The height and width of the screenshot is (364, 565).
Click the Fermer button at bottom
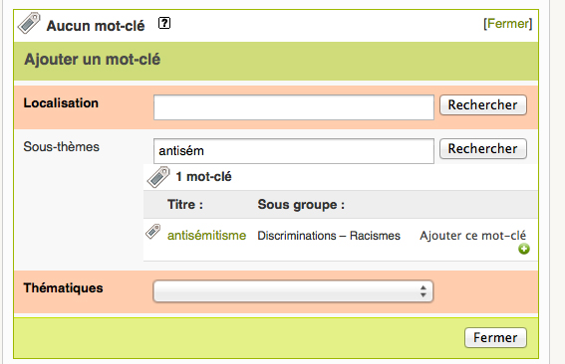[495, 337]
